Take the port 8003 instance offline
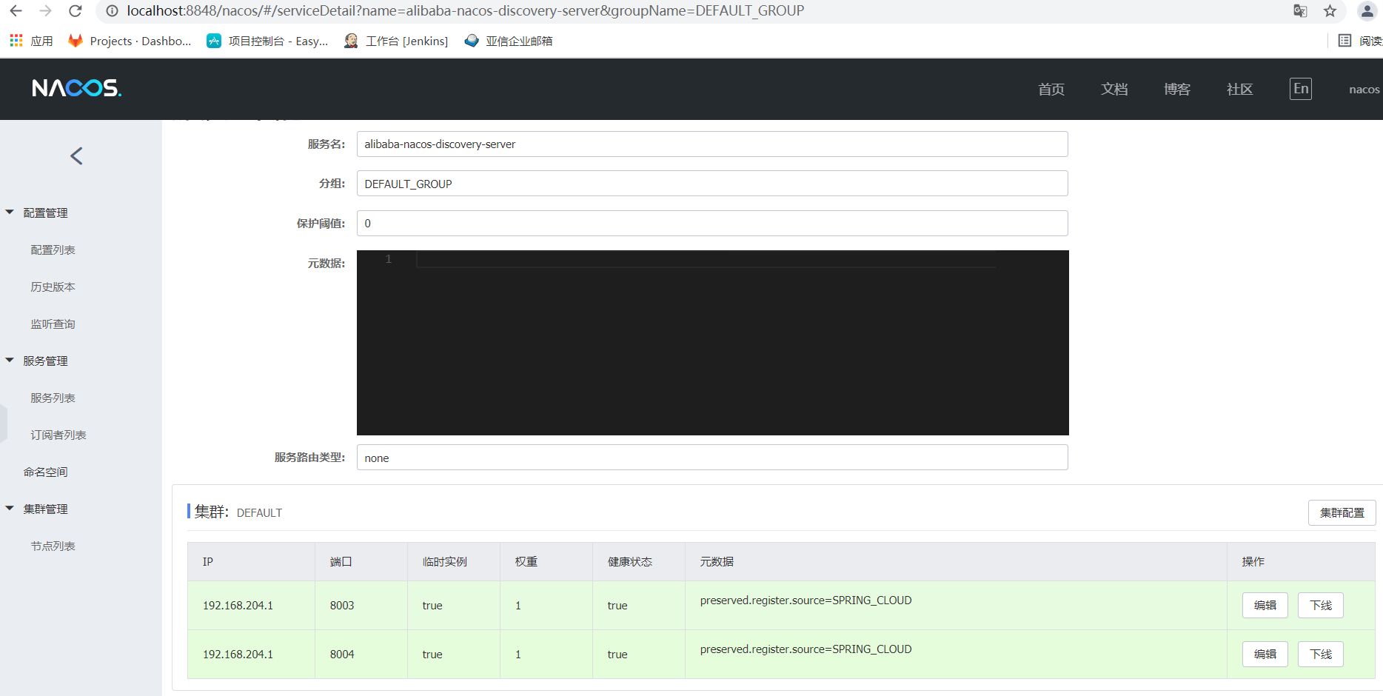 [x=1321, y=605]
